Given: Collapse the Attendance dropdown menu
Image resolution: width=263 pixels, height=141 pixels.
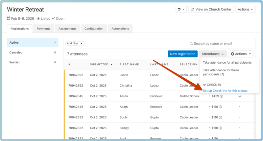Looking at the screenshot, I should pos(213,54).
